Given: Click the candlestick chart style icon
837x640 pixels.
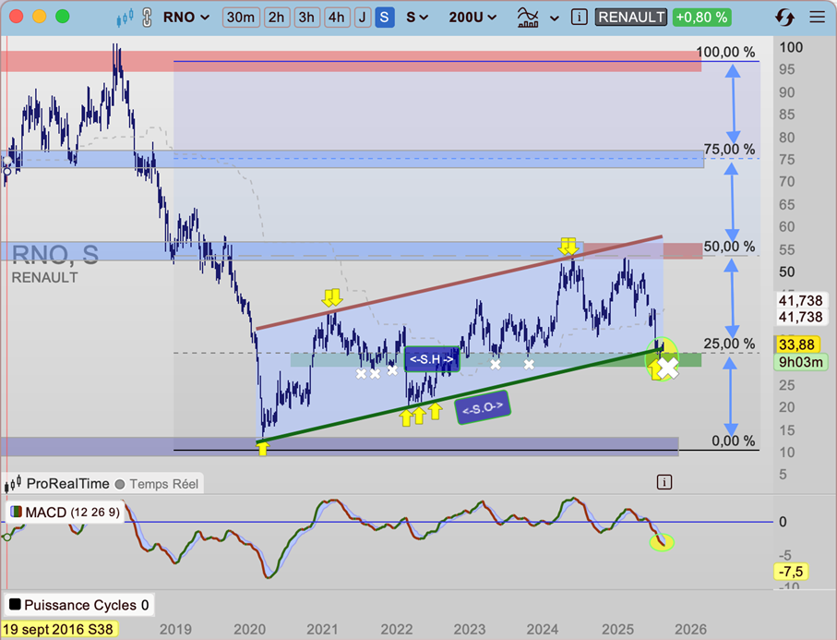Looking at the screenshot, I should point(126,17).
